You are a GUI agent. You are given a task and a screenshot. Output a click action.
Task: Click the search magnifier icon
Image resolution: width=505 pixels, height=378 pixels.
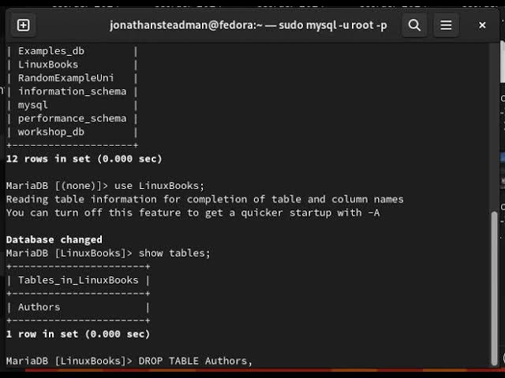(x=414, y=25)
